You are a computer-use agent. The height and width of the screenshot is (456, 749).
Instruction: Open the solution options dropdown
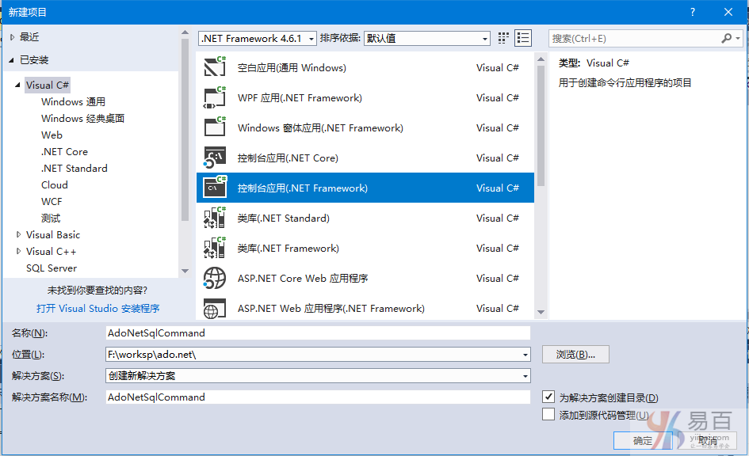click(x=318, y=376)
